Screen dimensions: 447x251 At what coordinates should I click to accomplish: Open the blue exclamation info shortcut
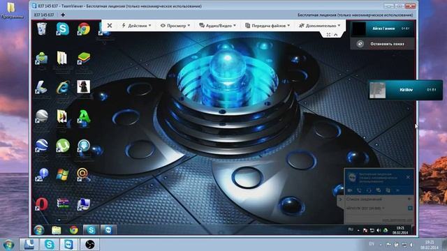[x=42, y=174]
